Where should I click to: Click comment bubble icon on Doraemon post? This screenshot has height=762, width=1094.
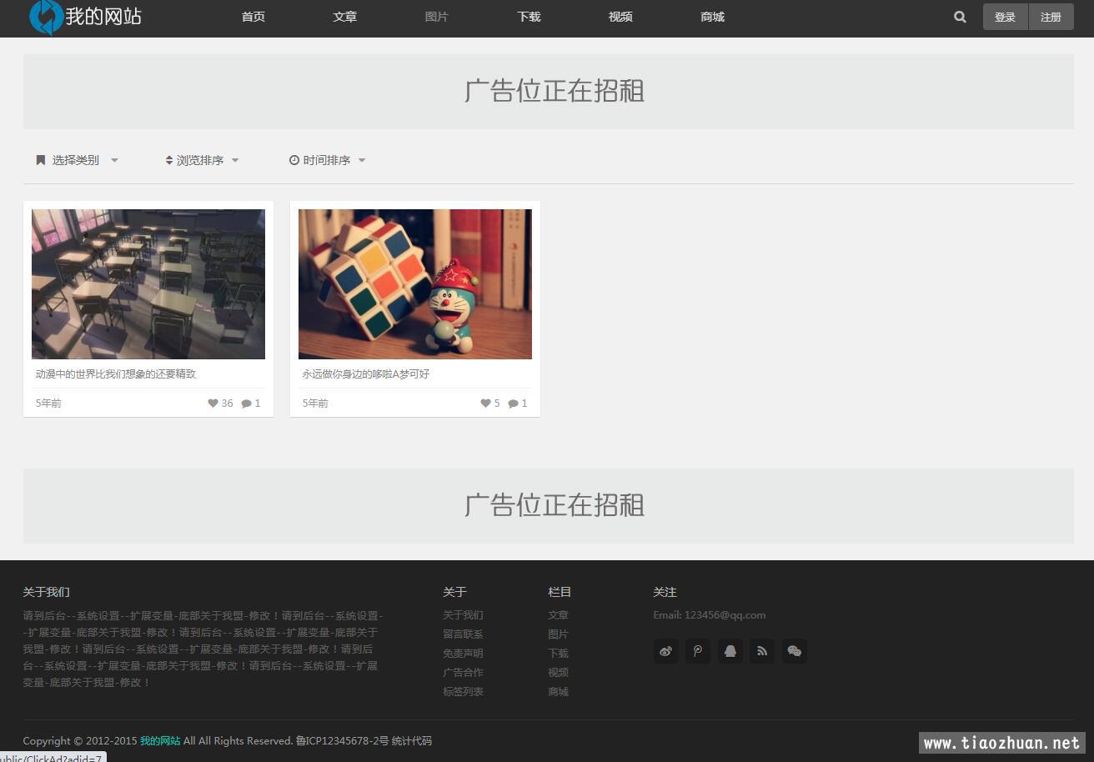513,404
